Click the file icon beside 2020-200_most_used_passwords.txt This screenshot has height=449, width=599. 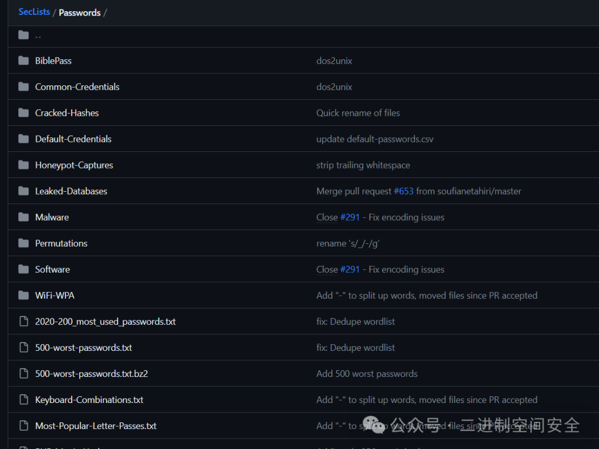coord(23,322)
